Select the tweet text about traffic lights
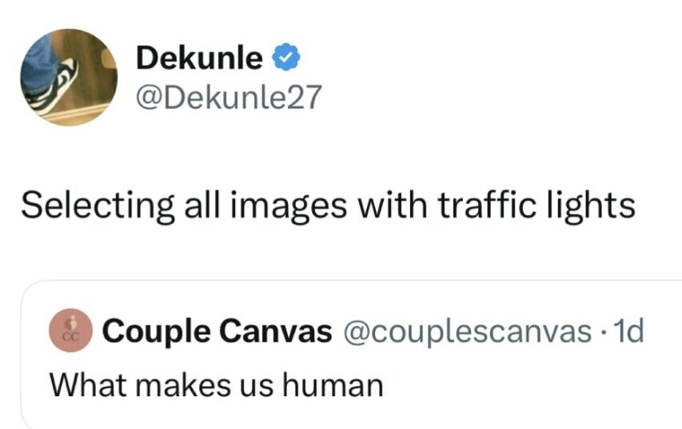 point(328,206)
